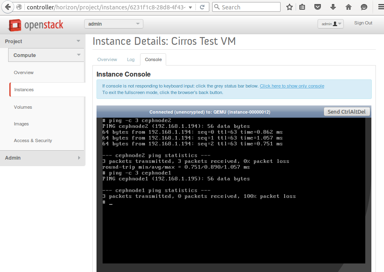Switch to the Log tab
The width and height of the screenshot is (384, 272).
click(x=131, y=59)
